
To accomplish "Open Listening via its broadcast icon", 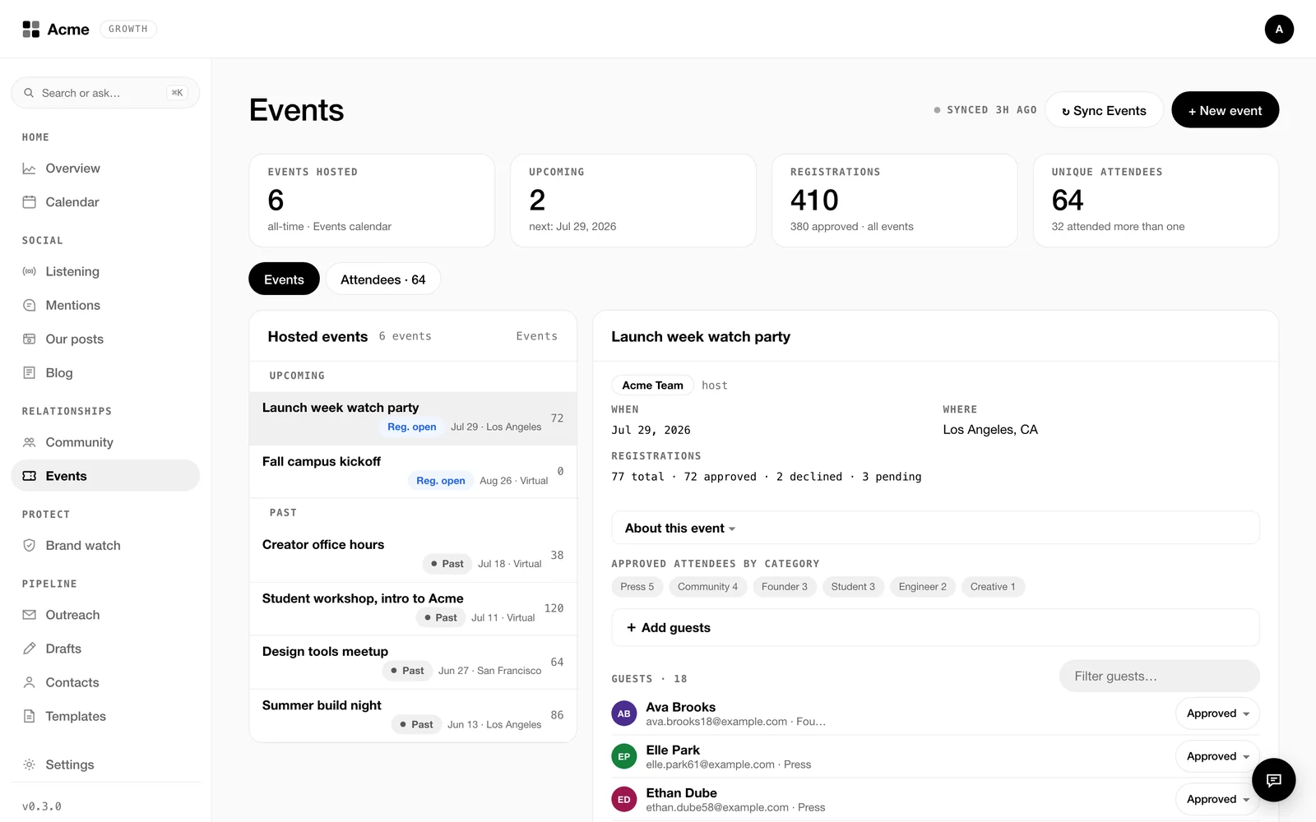I will pyautogui.click(x=30, y=271).
